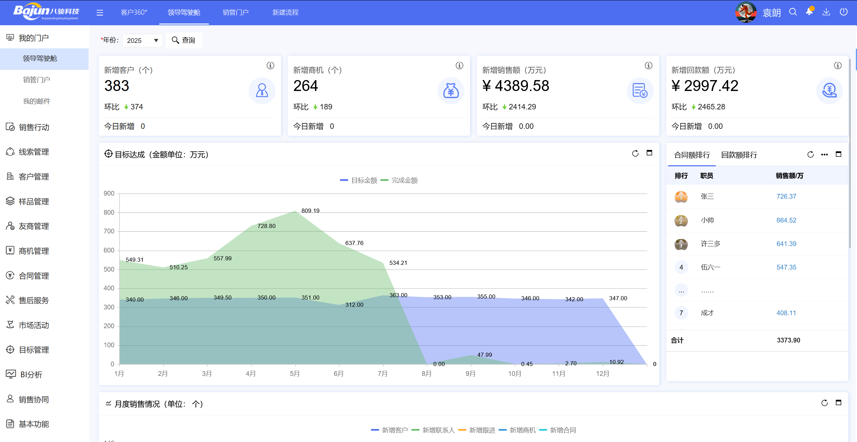Switch to 回款额排行 tab
This screenshot has height=442, width=857.
(739, 155)
